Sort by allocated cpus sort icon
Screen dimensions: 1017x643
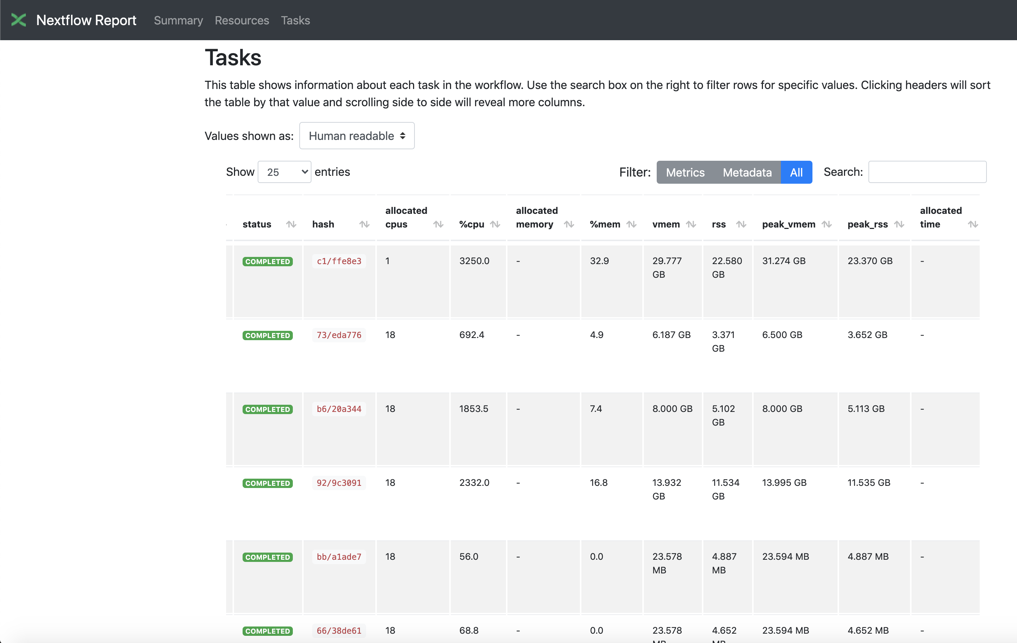pyautogui.click(x=438, y=224)
